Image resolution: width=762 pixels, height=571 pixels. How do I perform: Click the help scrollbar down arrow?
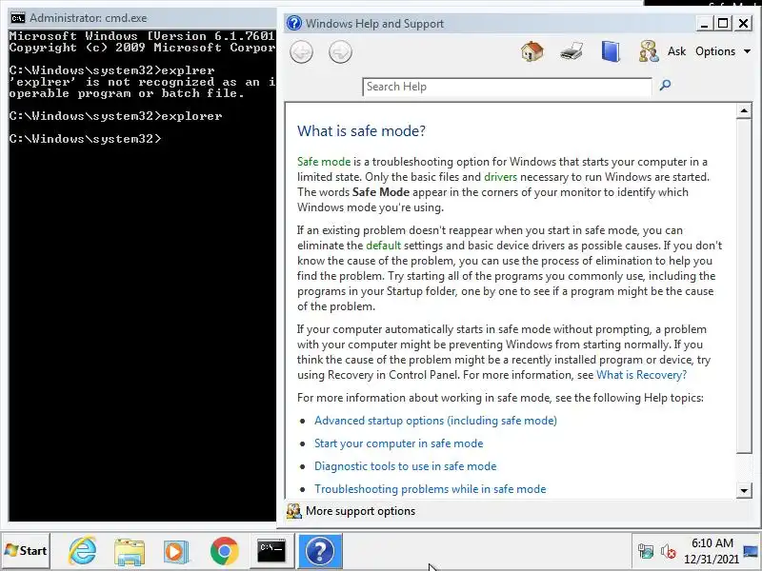coord(744,490)
